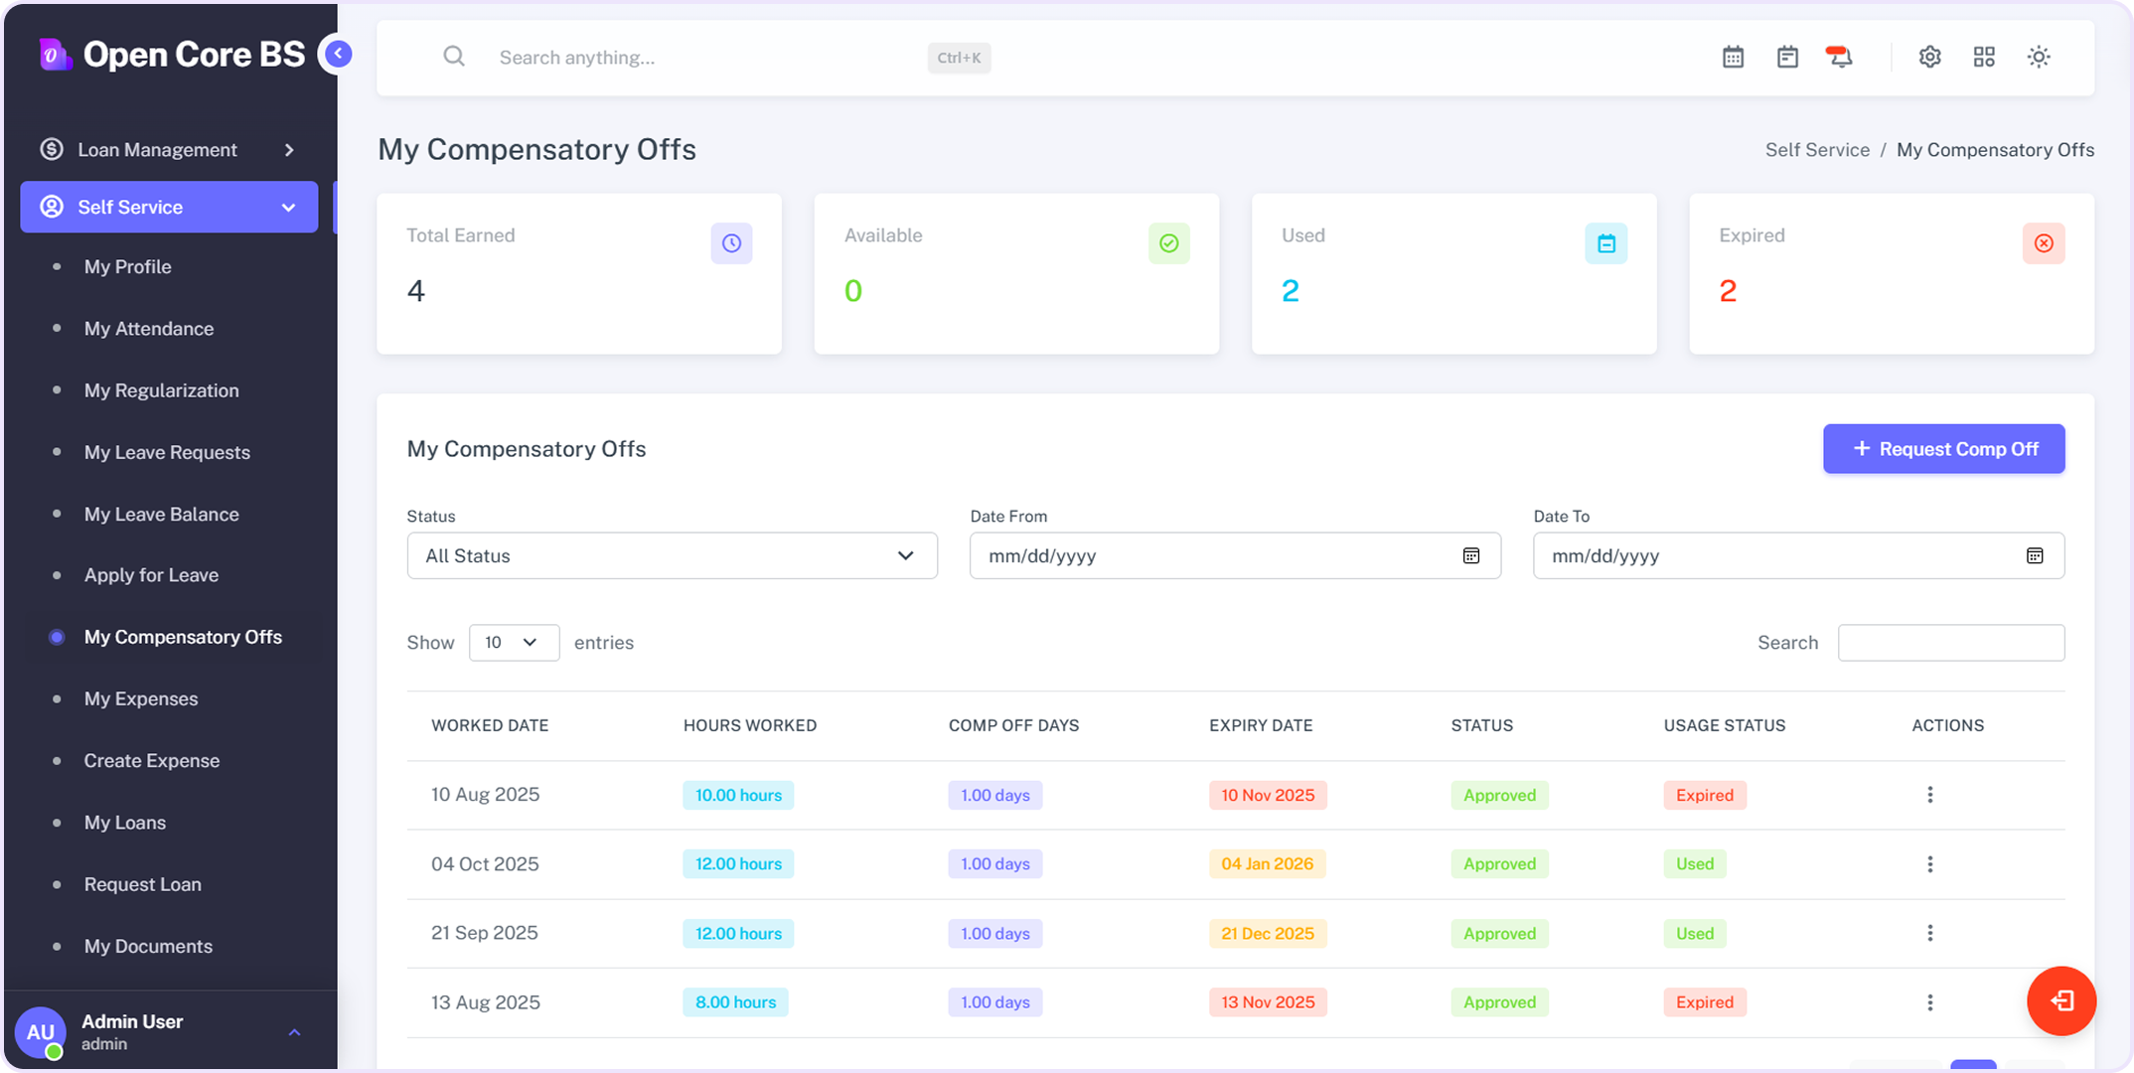2134x1073 pixels.
Task: Open the calendar icon in top bar
Action: point(1733,58)
